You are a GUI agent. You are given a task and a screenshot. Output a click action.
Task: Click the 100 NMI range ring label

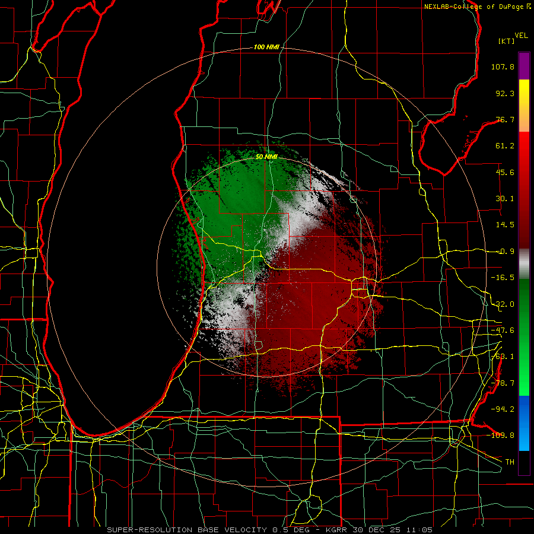(266, 47)
